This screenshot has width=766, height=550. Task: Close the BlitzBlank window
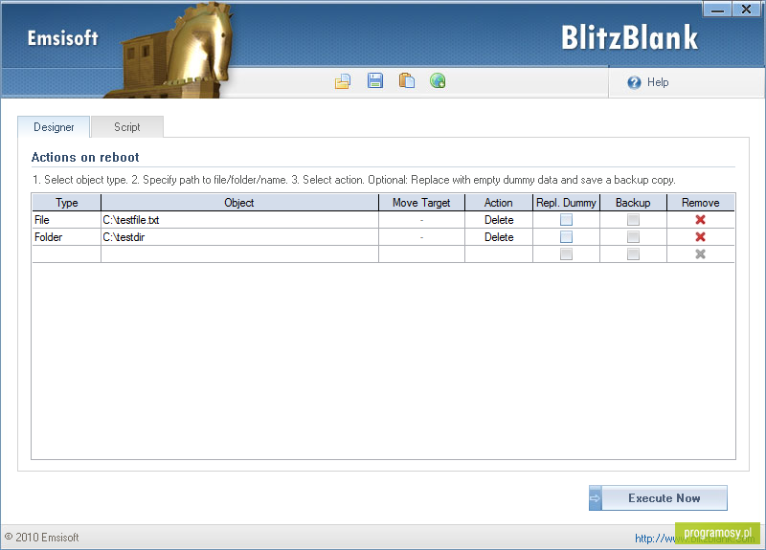pyautogui.click(x=746, y=10)
